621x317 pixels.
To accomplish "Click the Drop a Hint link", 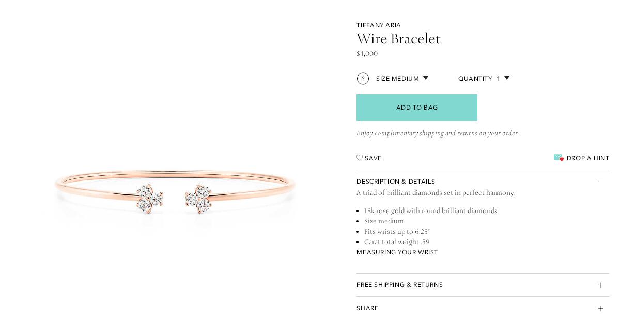I will (x=588, y=158).
